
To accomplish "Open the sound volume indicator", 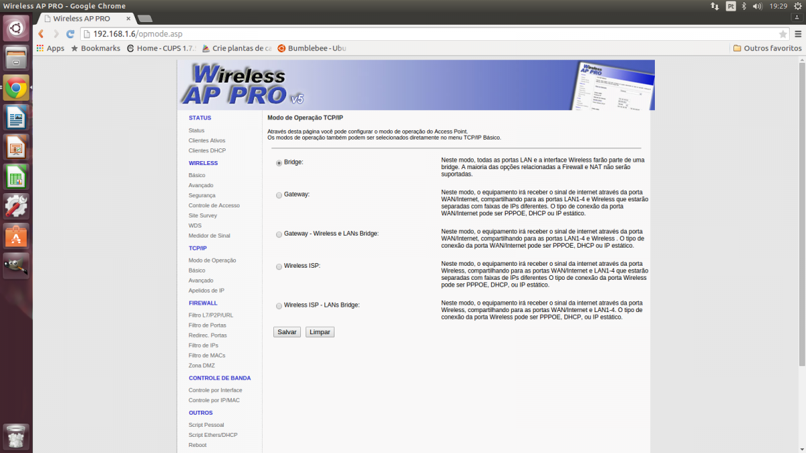I will pos(758,6).
